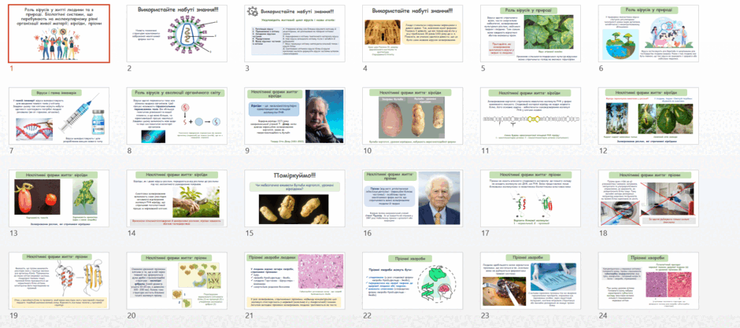This screenshot has height=328, width=740.
Task: Open slide 3 with gear icon heading
Action: pos(294,34)
